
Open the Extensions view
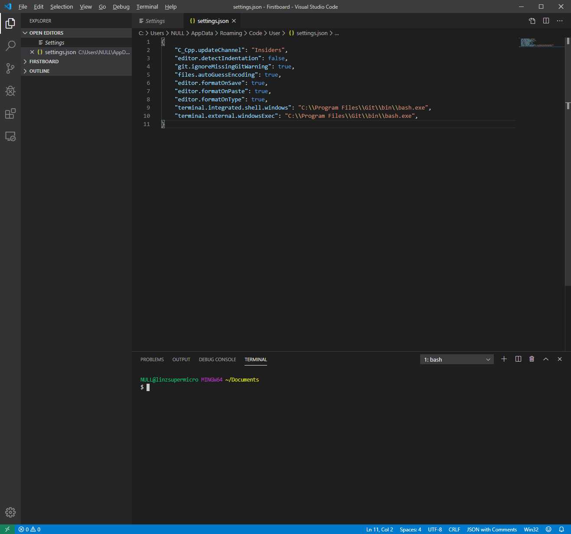point(10,113)
